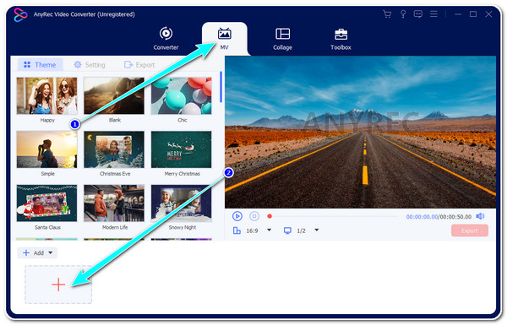Stop the video preview
This screenshot has height=325, width=507.
254,216
